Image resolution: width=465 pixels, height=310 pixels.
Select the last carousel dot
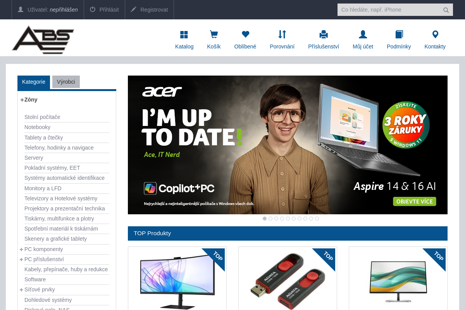click(x=317, y=219)
